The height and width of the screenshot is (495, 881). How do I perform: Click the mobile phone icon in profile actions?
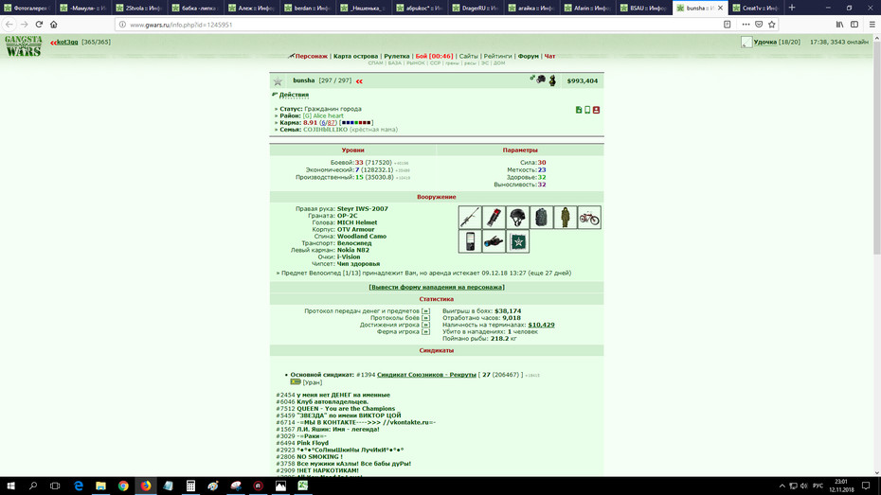(587, 110)
